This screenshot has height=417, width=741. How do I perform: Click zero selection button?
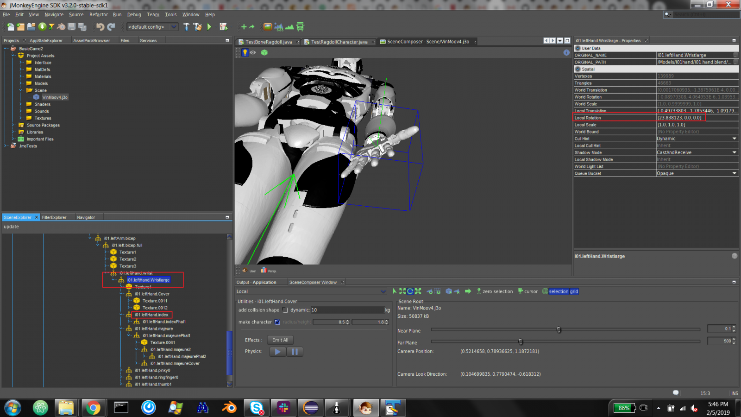coord(495,291)
